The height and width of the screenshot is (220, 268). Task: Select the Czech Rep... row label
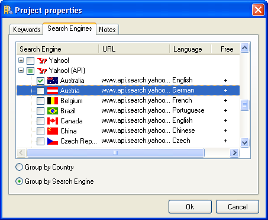(x=79, y=141)
